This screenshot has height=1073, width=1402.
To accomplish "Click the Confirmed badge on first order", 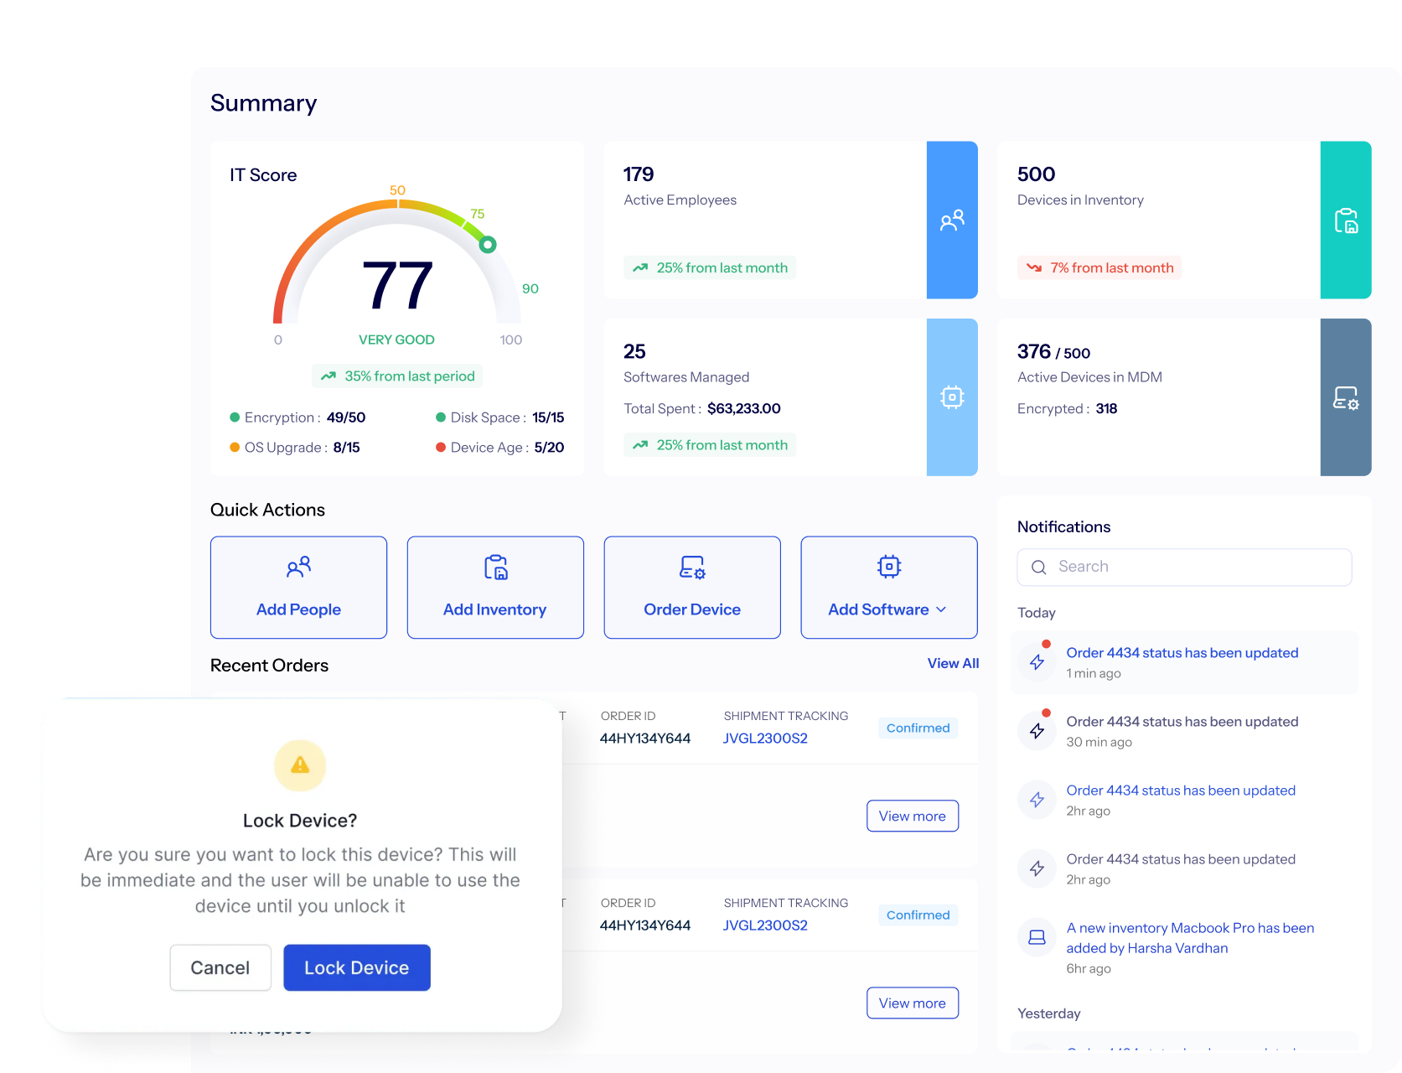I will [x=918, y=728].
